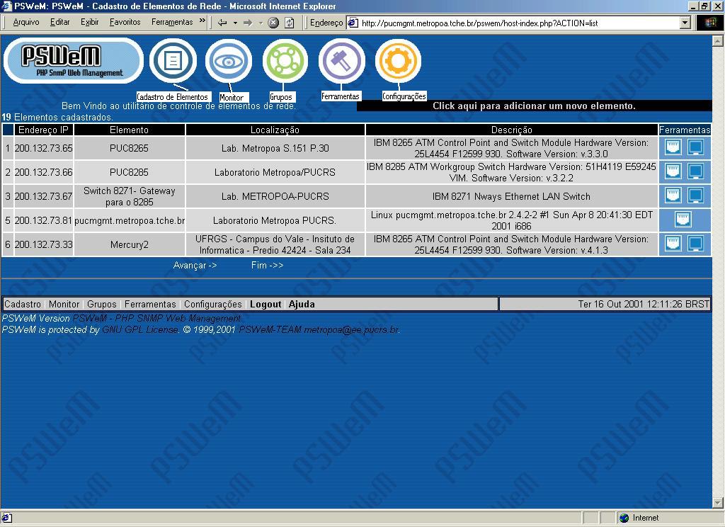
Task: Click the monitor screen icon for PUC8285
Action: (x=695, y=171)
